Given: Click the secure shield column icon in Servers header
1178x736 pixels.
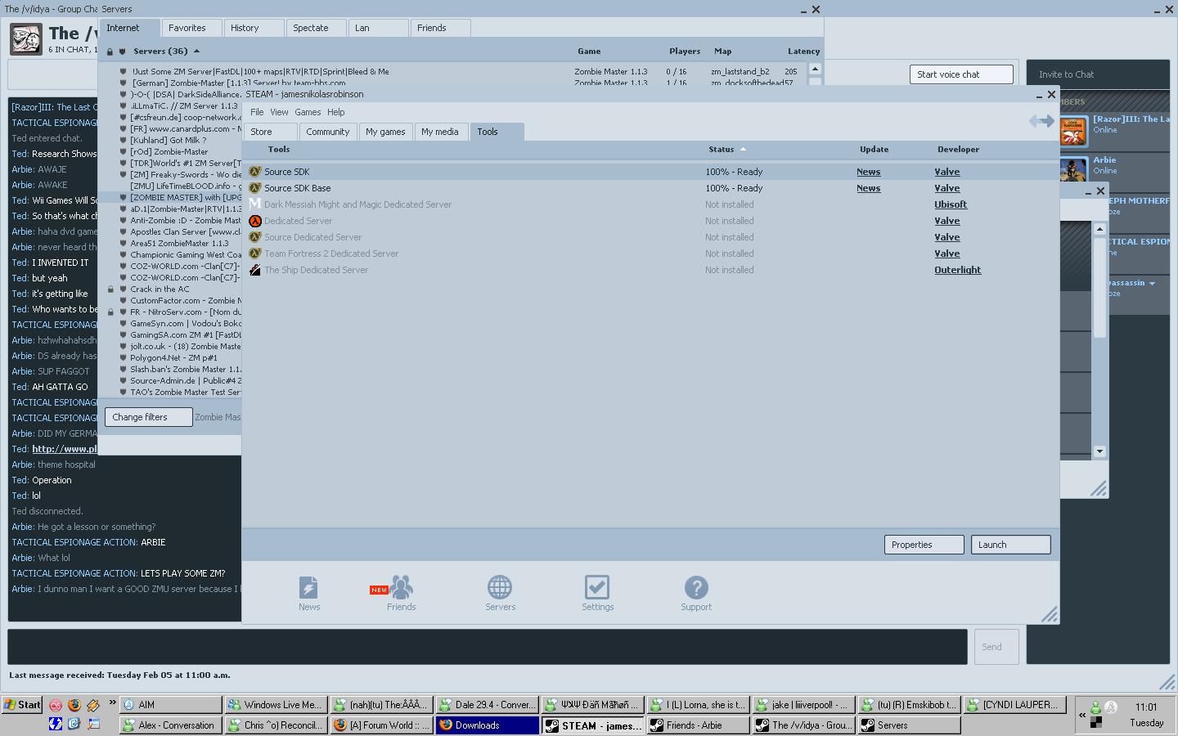Looking at the screenshot, I should [122, 52].
